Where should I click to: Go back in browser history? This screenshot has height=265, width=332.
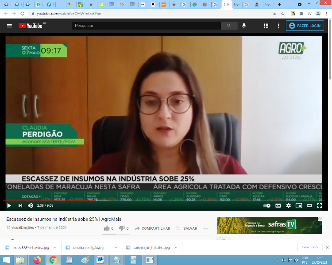click(6, 14)
